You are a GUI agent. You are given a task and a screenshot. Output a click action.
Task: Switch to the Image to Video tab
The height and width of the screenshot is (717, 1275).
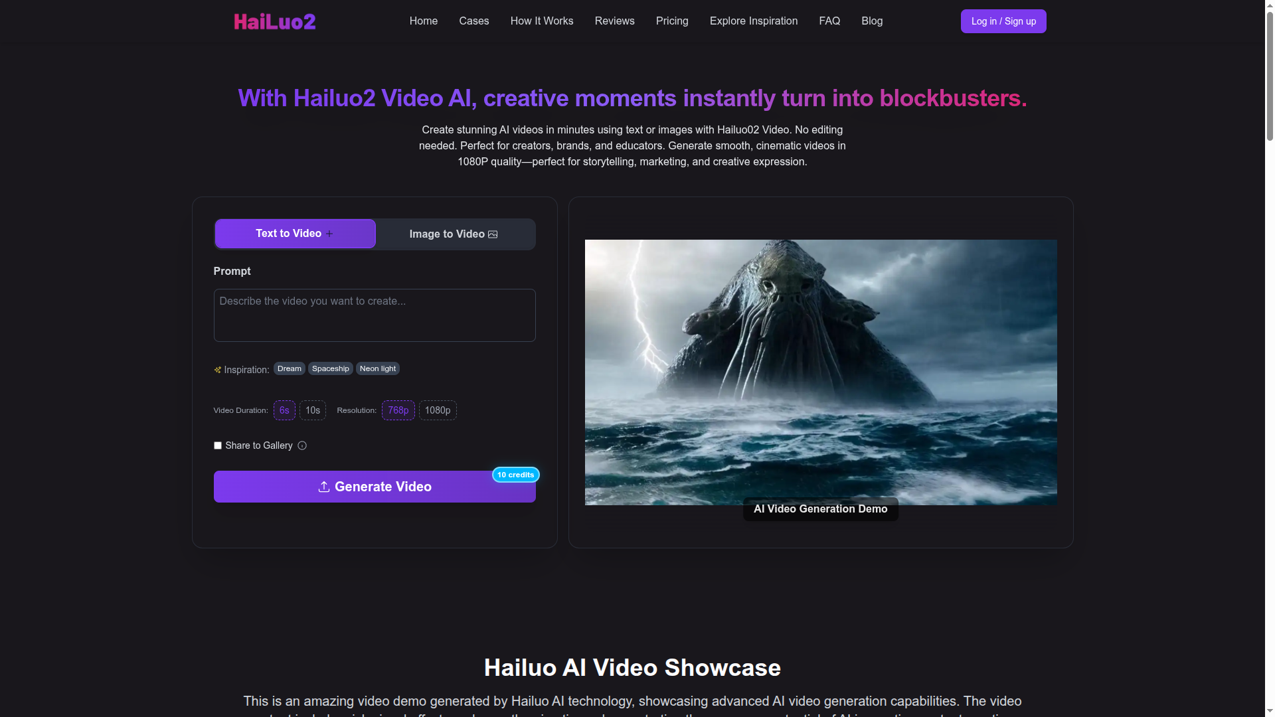coord(454,234)
